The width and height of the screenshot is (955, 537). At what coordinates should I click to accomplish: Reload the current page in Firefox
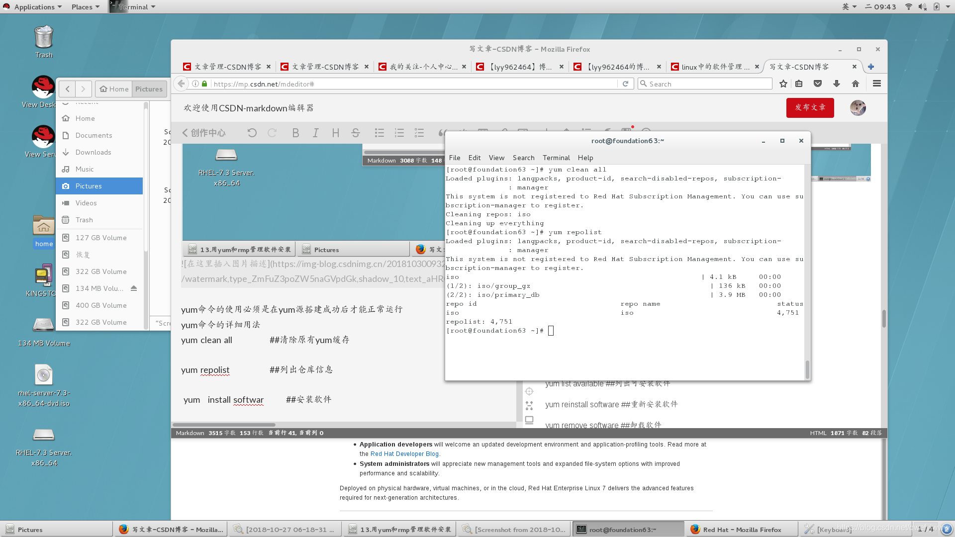[x=625, y=84]
